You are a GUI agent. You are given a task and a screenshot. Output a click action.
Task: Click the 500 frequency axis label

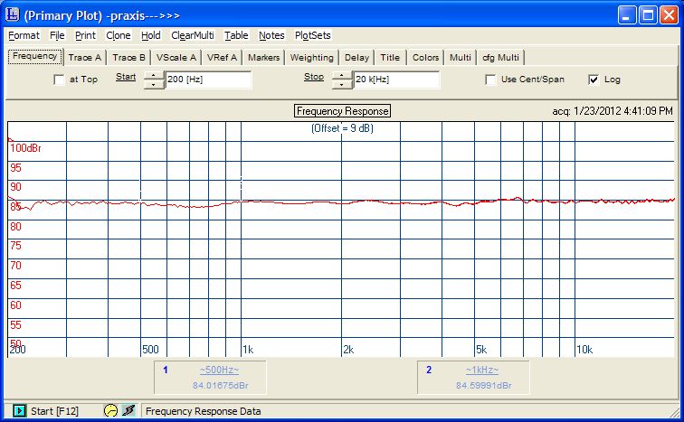(150, 350)
